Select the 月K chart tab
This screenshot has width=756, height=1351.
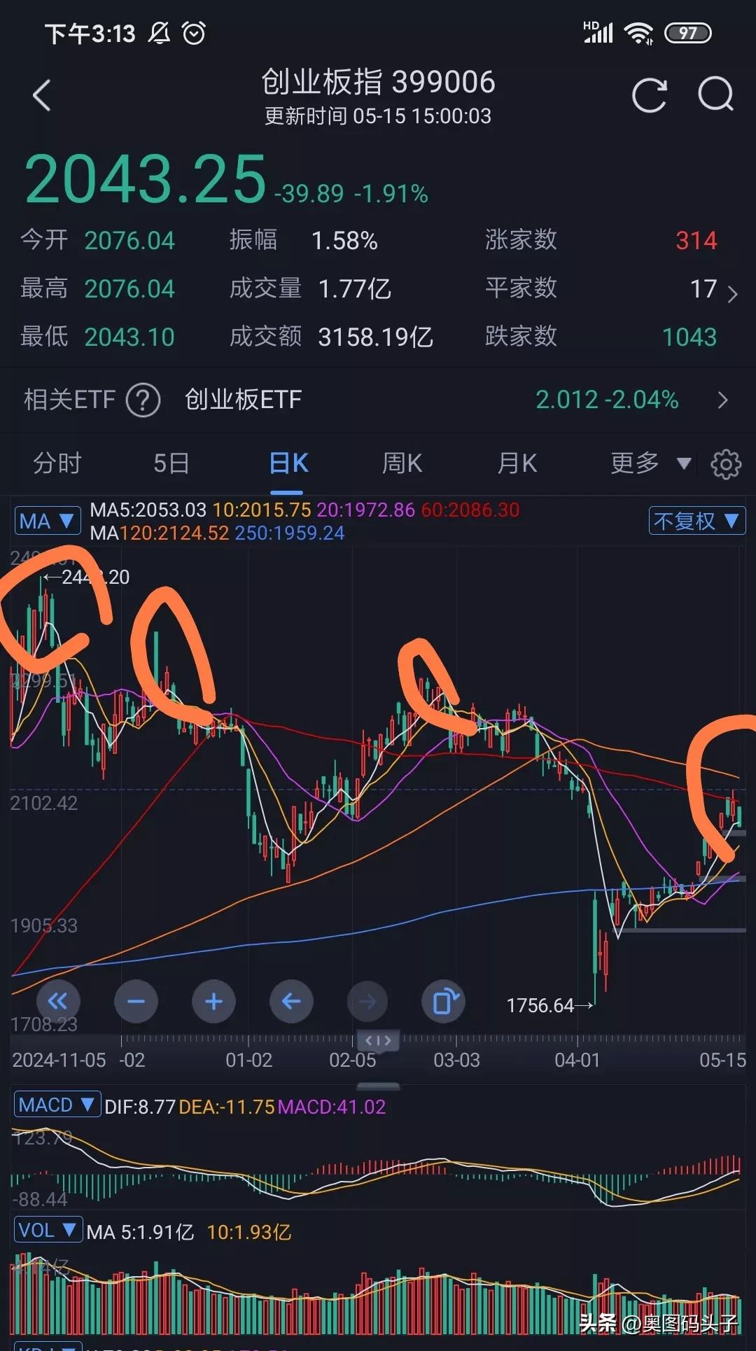517,463
